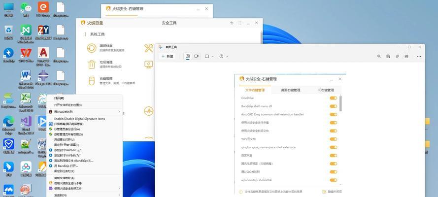Click the 新建 new snip button
438x197 pixels.
click(167, 56)
